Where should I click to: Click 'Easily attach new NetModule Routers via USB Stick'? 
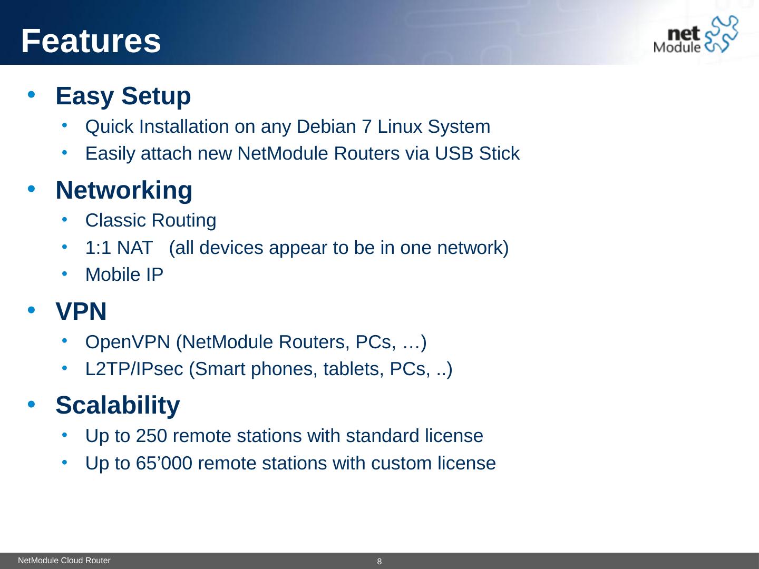coord(303,154)
